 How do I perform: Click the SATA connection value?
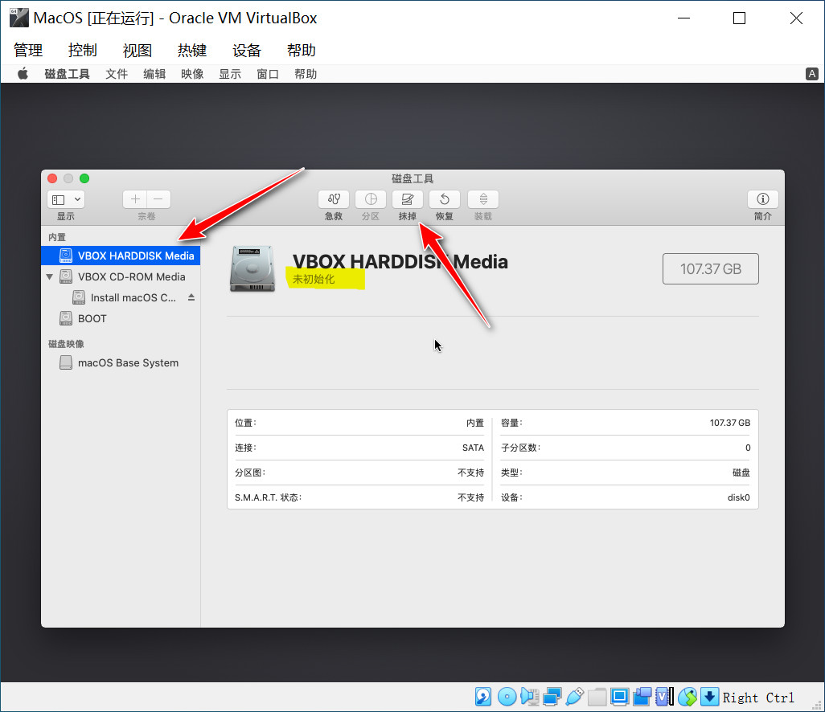coord(473,448)
